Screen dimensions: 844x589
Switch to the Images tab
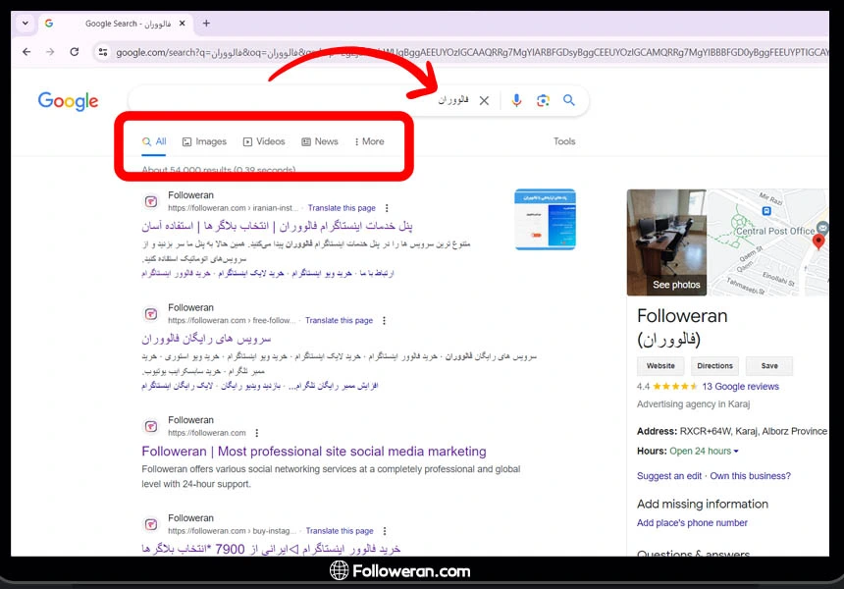[204, 141]
